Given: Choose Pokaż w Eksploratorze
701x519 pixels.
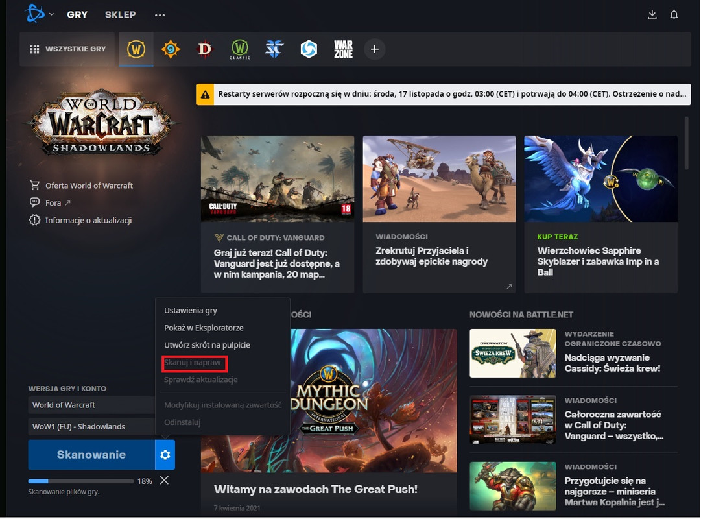Looking at the screenshot, I should coord(204,328).
